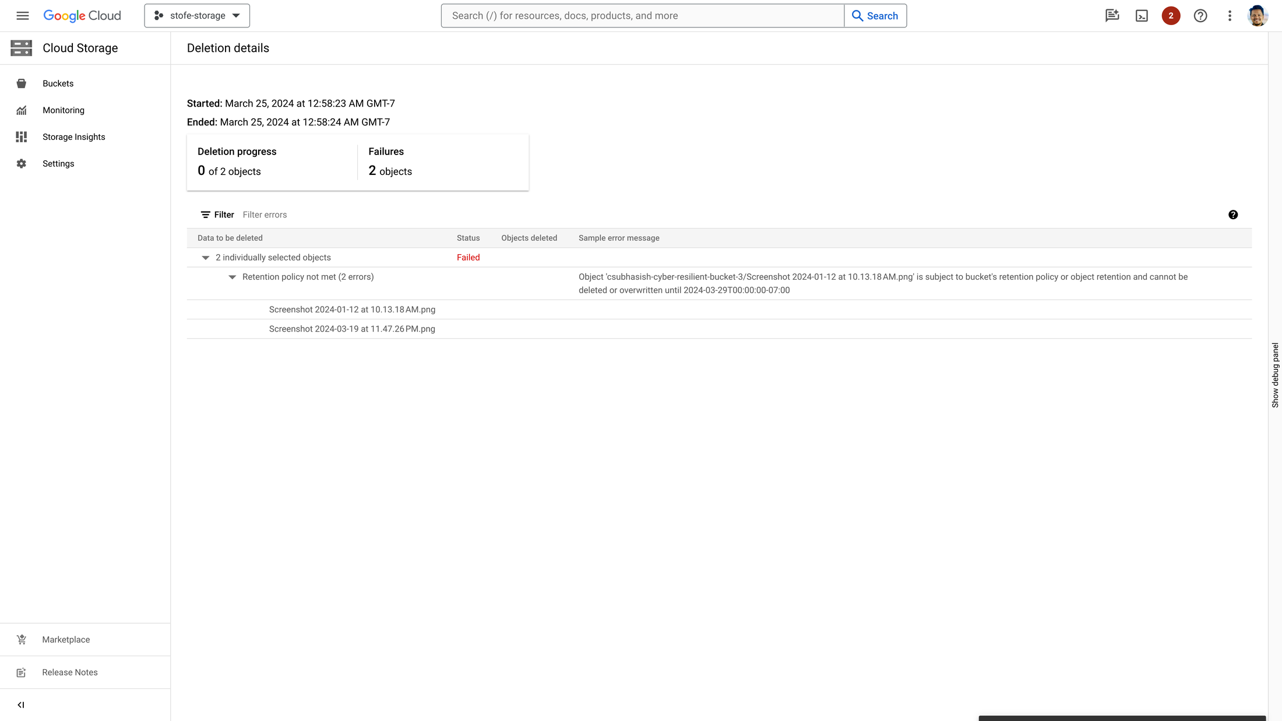
Task: Click the Settings gear icon
Action: [x=21, y=164]
